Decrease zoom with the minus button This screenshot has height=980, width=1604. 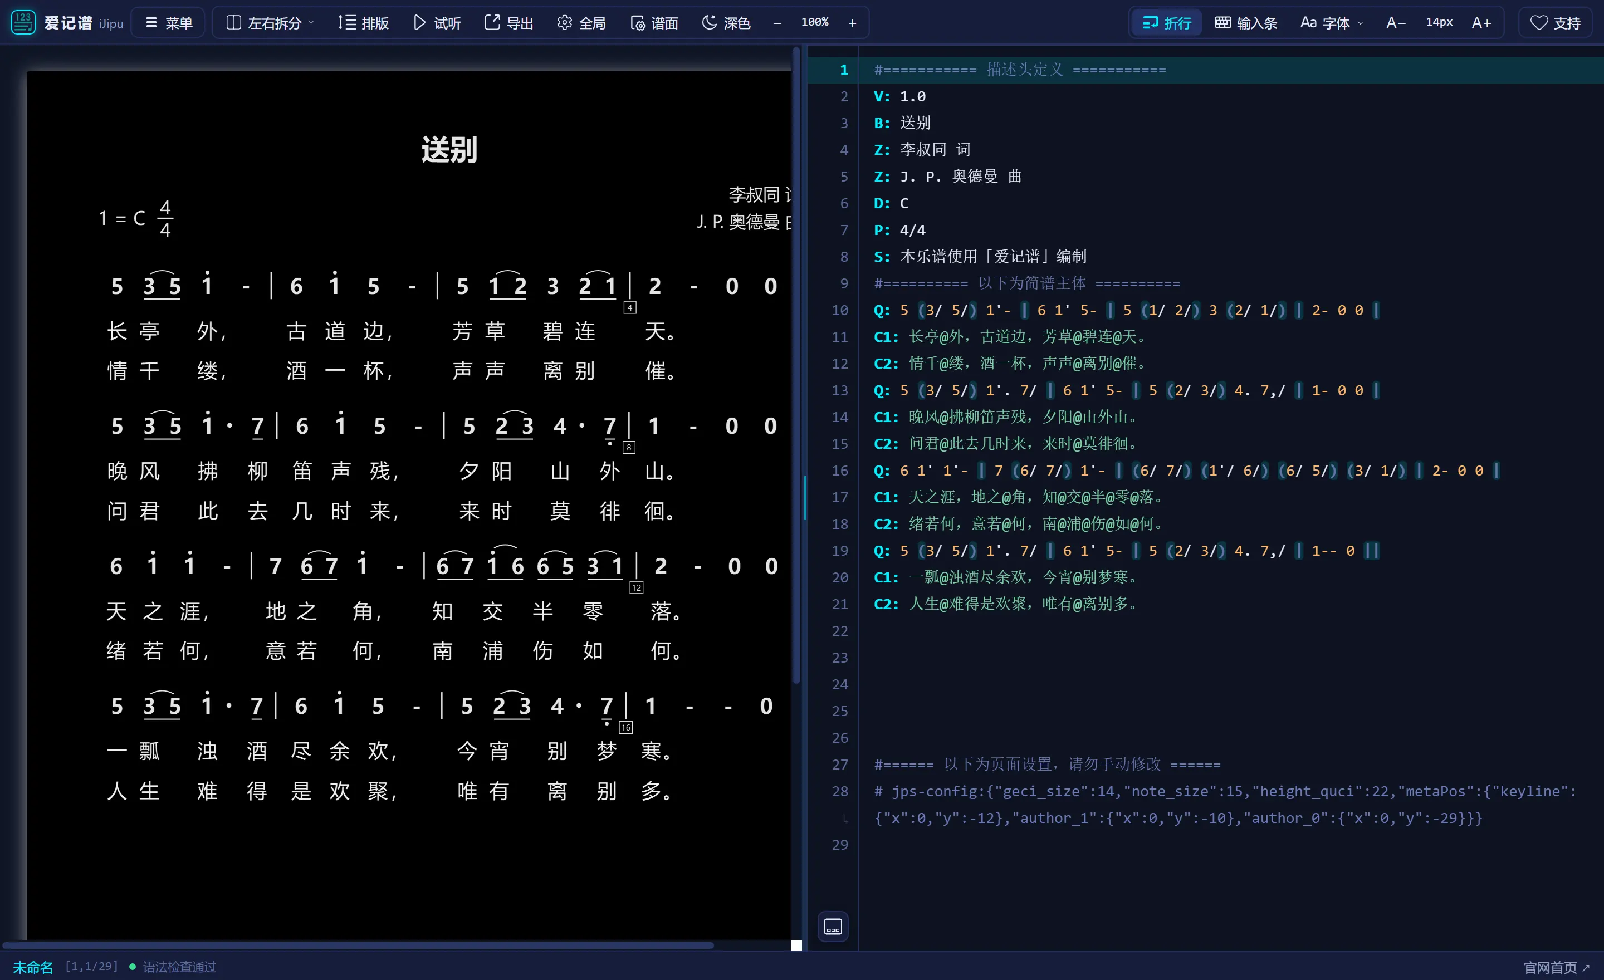coord(777,23)
